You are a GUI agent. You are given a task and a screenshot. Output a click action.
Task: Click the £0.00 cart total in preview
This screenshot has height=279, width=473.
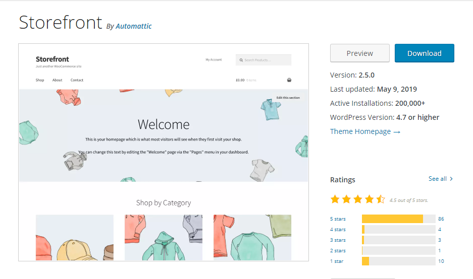(240, 80)
